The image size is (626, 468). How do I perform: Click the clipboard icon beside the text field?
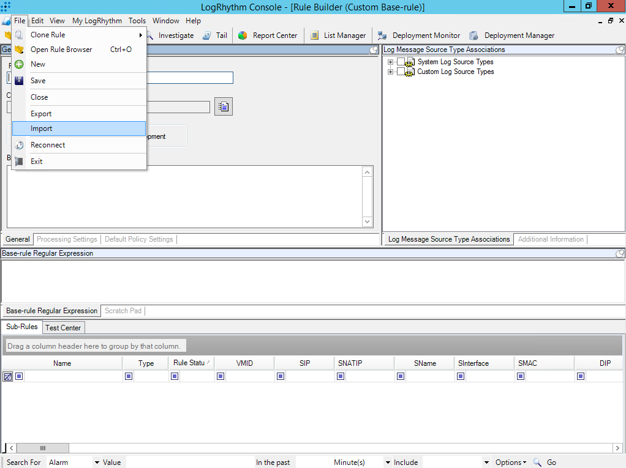pos(223,106)
